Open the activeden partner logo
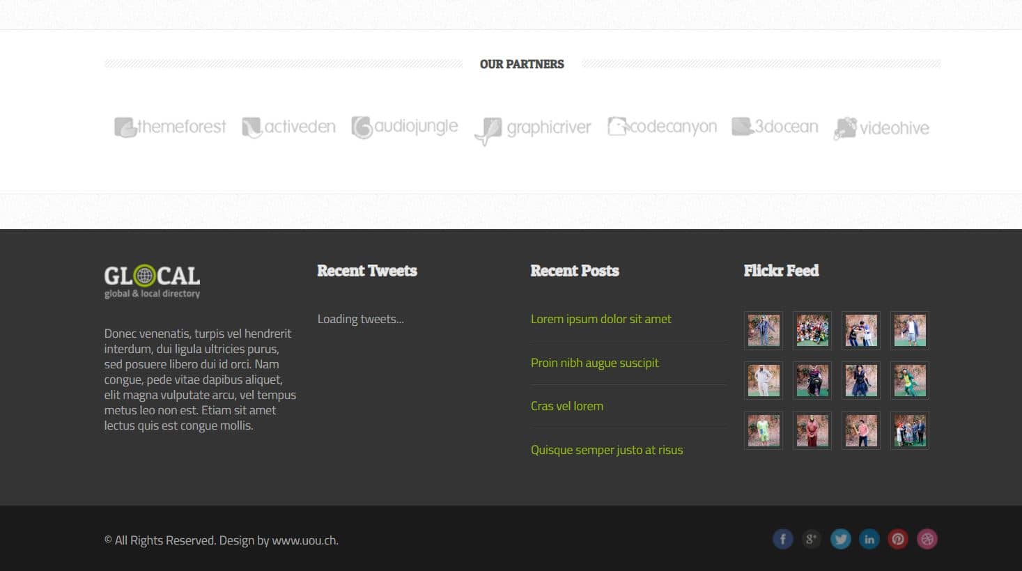The height and width of the screenshot is (571, 1022). 288,127
